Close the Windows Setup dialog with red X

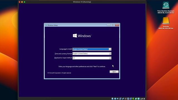click(x=117, y=25)
